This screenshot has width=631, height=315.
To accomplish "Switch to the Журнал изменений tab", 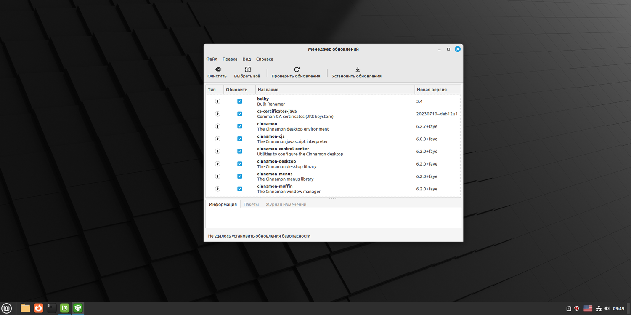I will click(286, 204).
